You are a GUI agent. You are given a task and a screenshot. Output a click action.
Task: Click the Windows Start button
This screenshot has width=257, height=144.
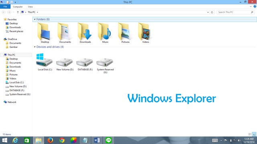pos(4,140)
